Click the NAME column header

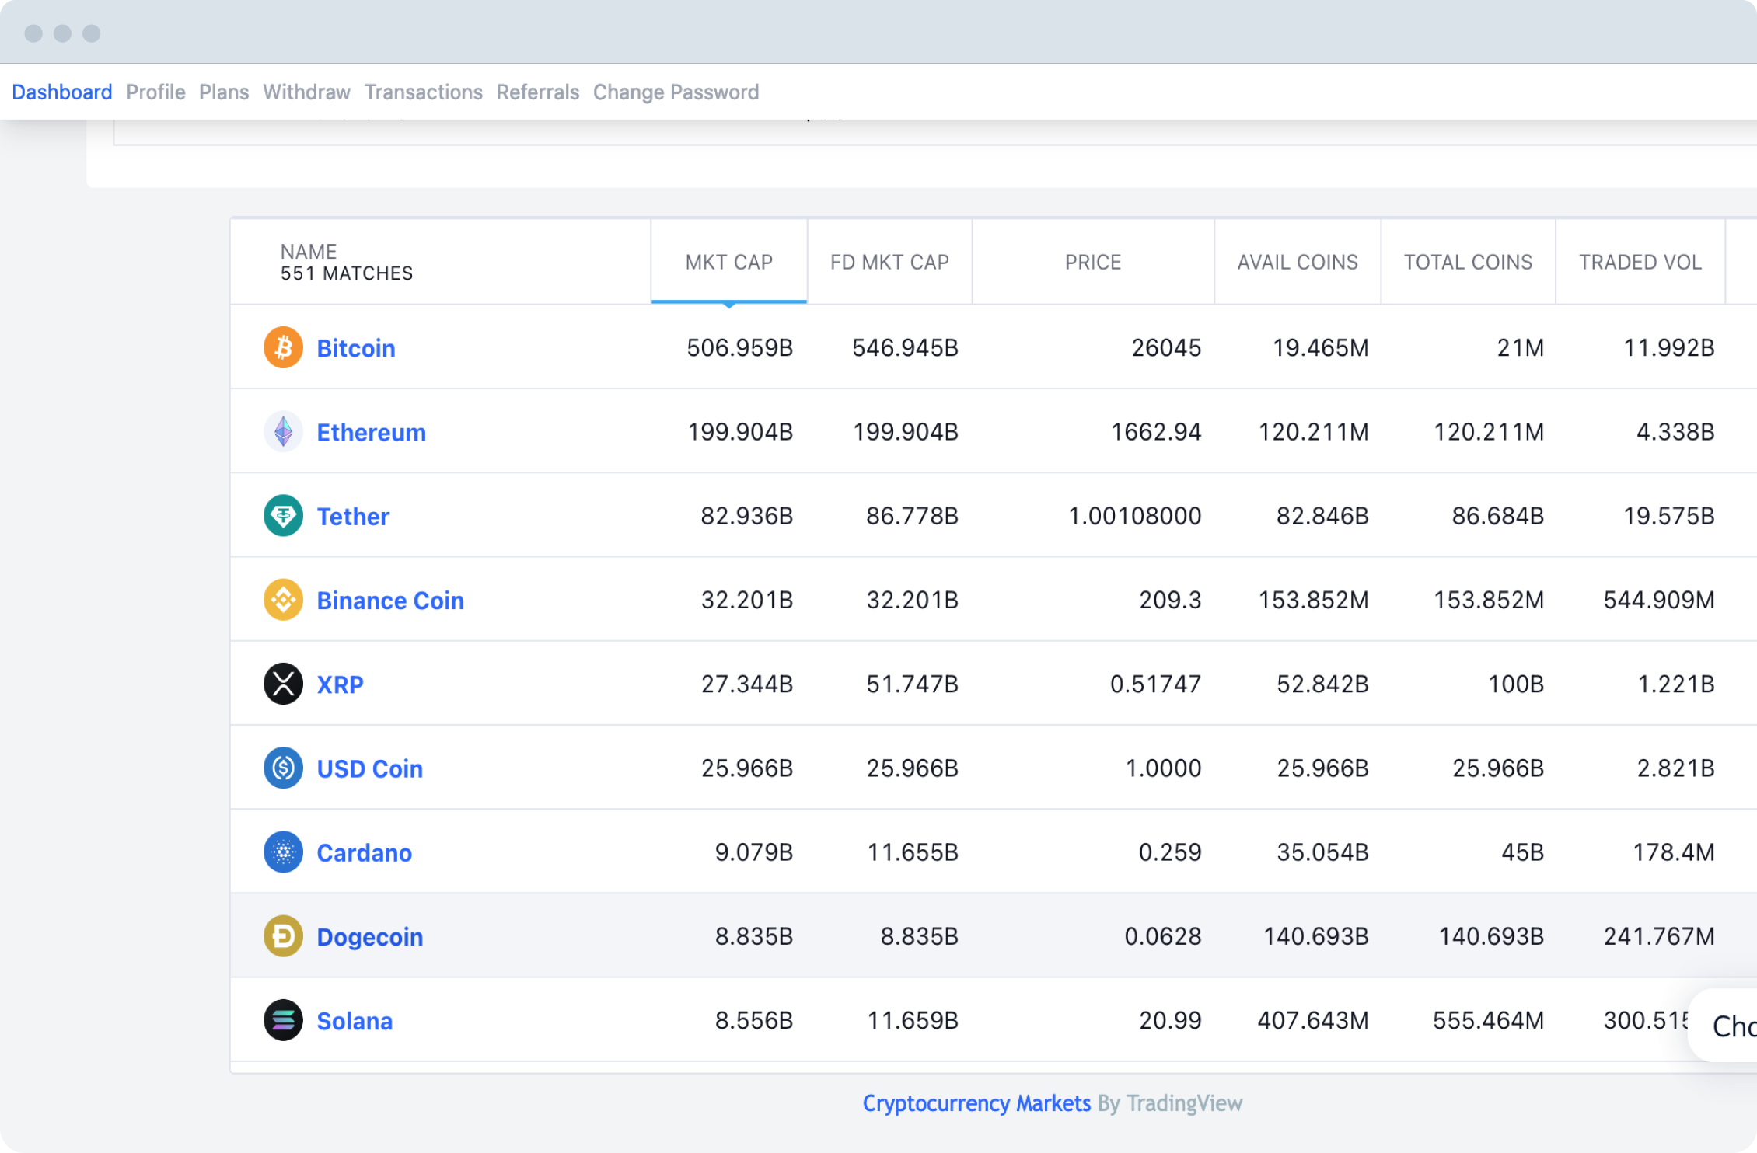(x=309, y=252)
